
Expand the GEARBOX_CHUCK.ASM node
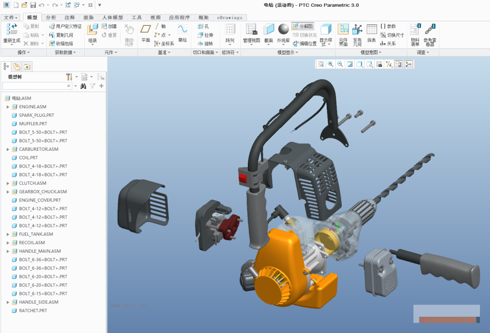pyautogui.click(x=8, y=192)
